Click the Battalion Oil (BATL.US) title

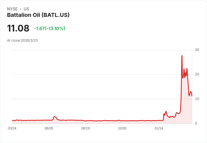click(x=38, y=15)
